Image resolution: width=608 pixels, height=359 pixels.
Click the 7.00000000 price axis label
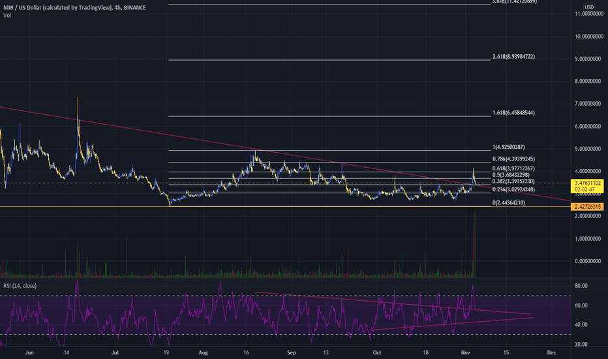pos(589,104)
